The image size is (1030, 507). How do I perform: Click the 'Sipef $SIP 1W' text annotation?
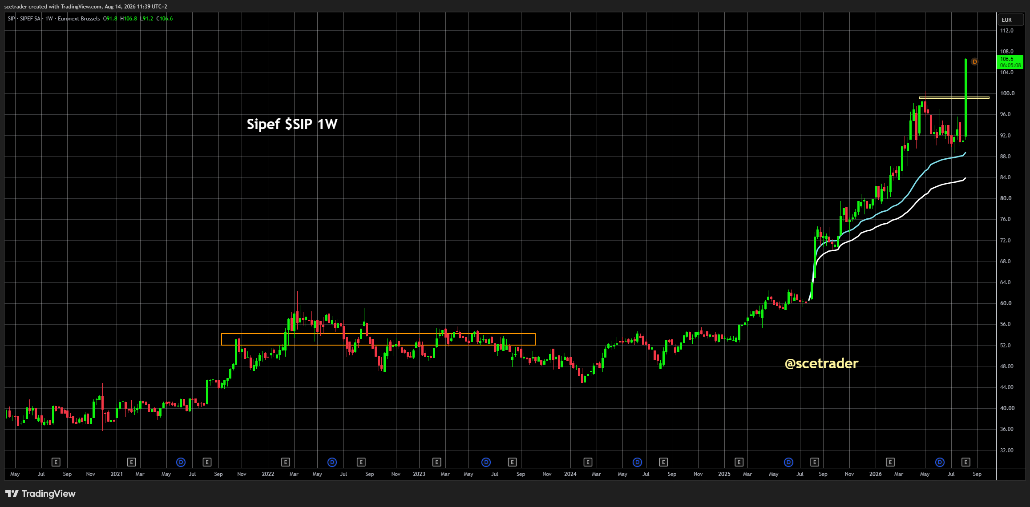(292, 124)
